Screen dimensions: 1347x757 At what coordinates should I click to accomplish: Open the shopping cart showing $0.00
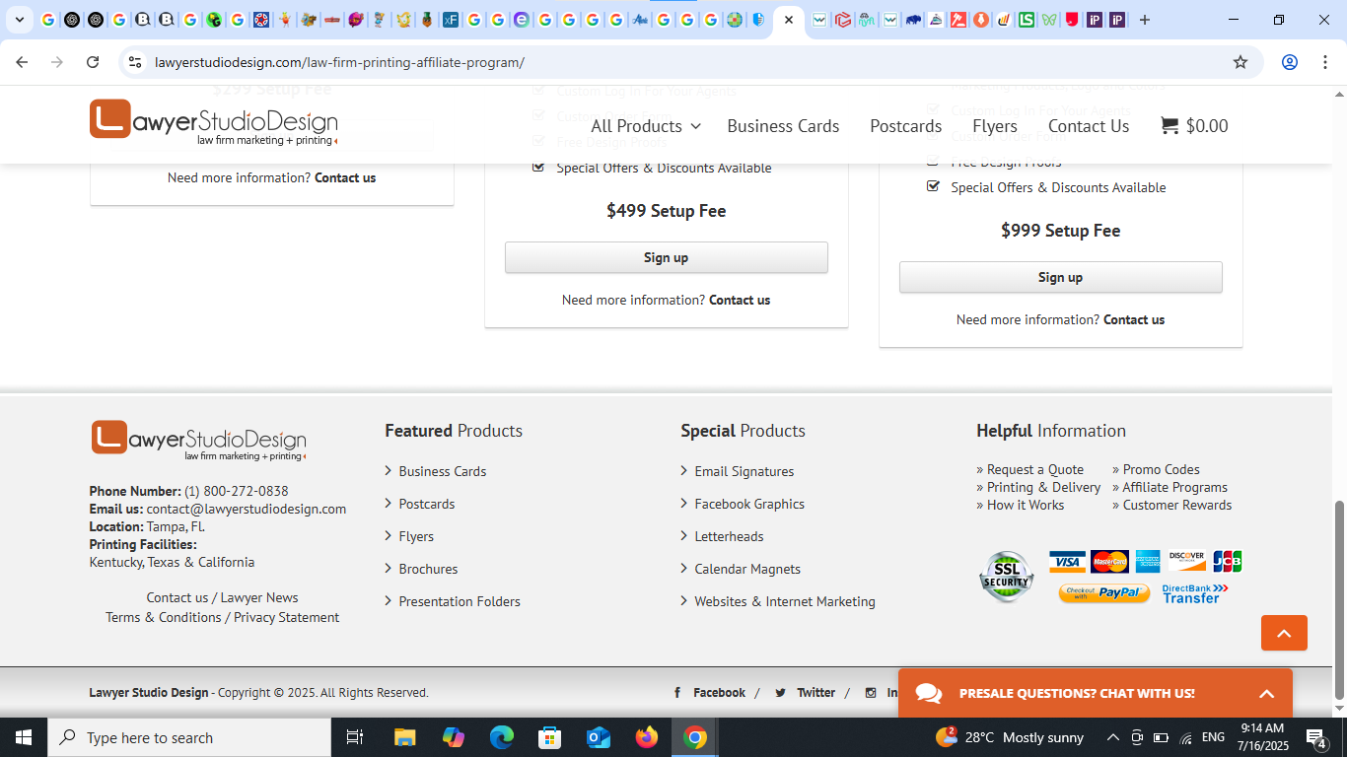click(1194, 126)
